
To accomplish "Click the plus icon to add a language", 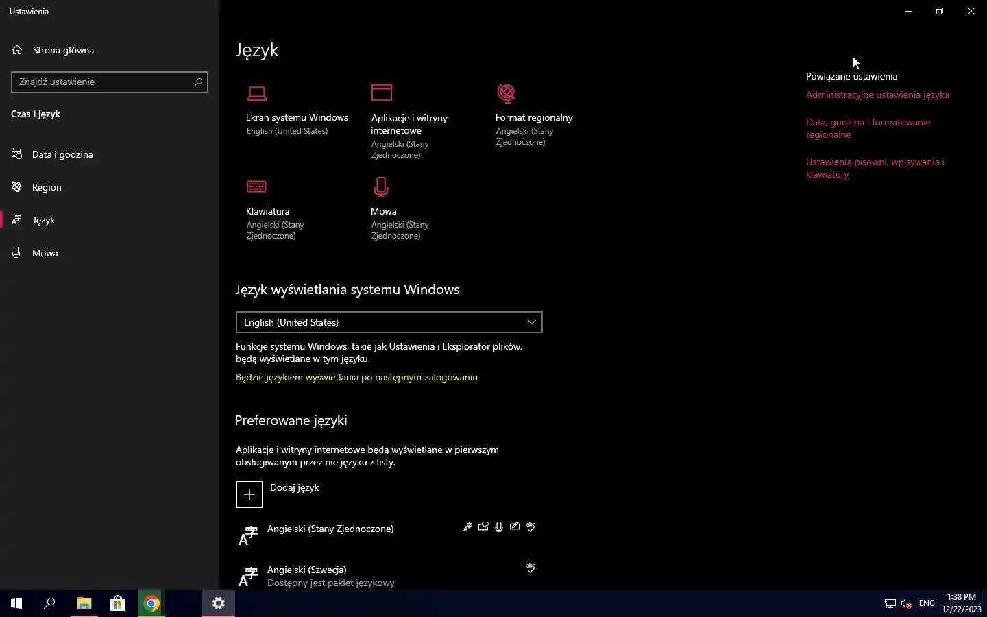I will click(249, 494).
